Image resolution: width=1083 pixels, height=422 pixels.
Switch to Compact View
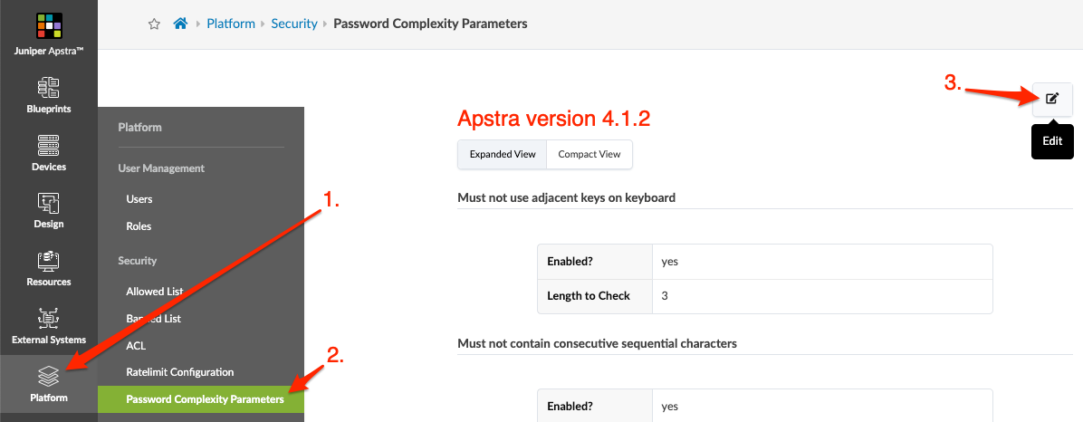click(x=589, y=154)
